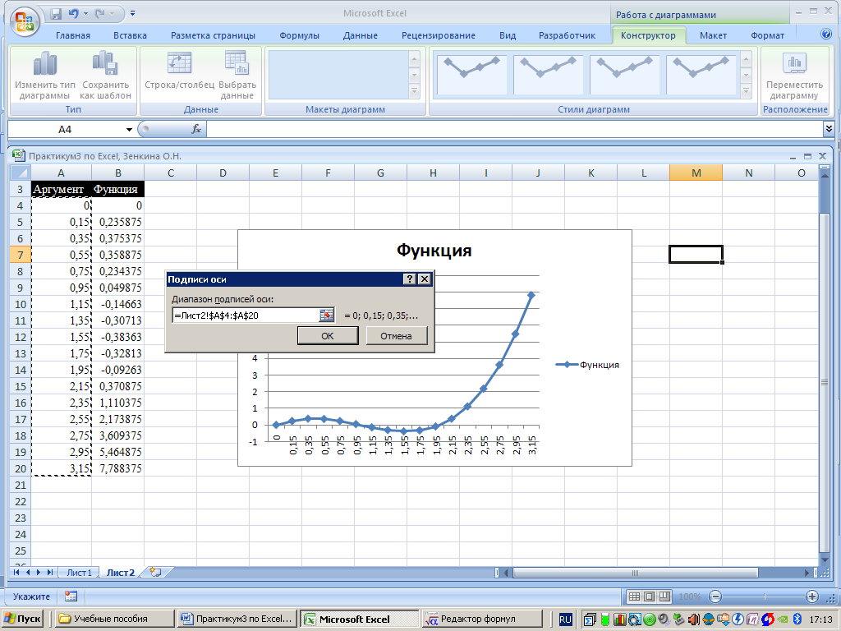Open the Рецензирование ribbon tab
This screenshot has height=631, width=841.
coord(439,35)
